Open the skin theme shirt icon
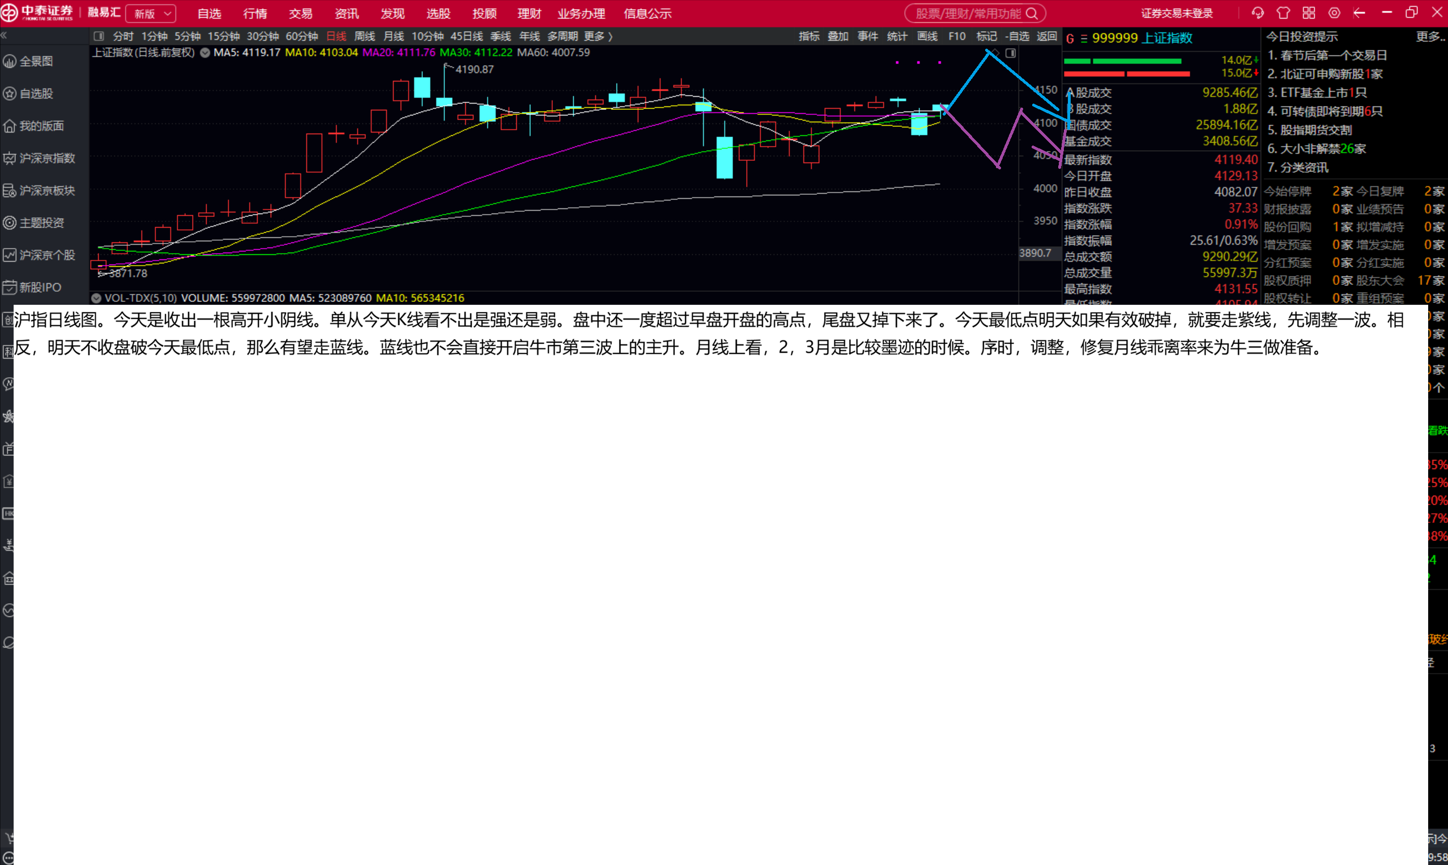Viewport: 1448px width, 865px height. [x=1283, y=13]
